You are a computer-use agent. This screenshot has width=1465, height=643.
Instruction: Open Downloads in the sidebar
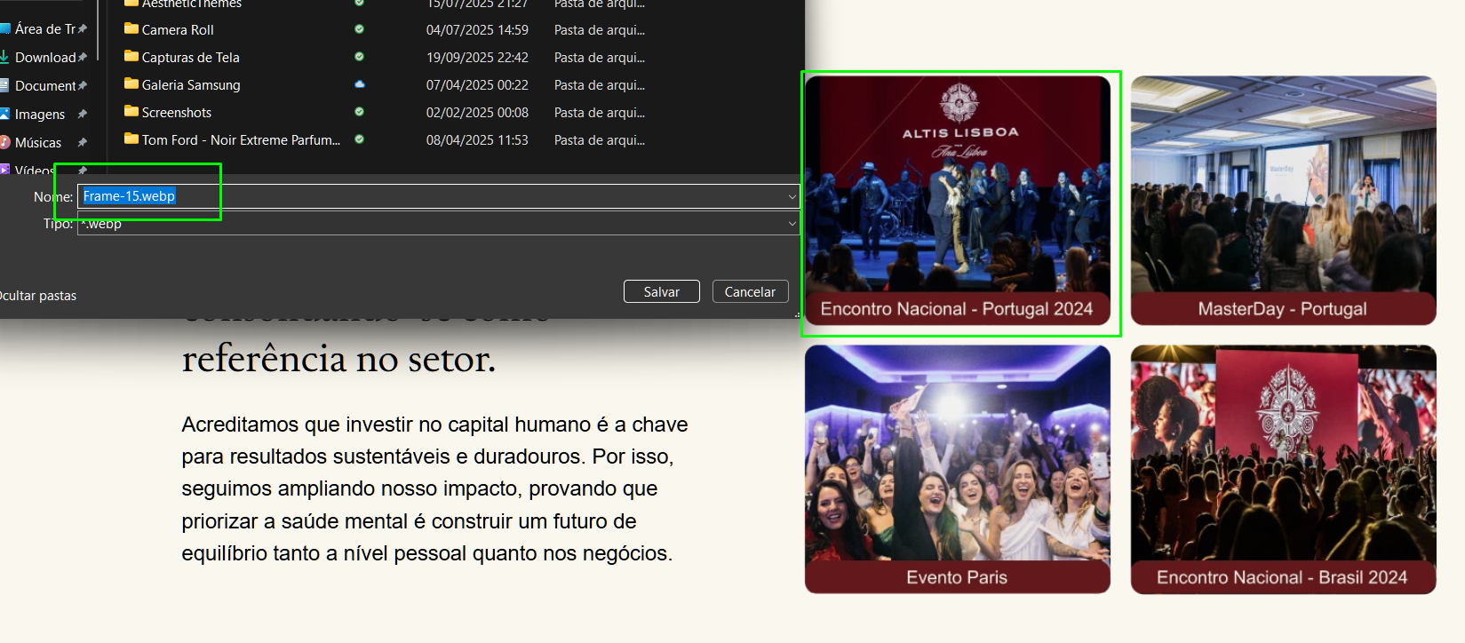[44, 58]
